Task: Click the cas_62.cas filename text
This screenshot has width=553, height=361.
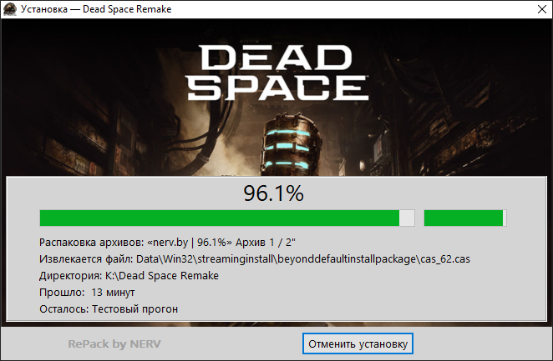Action: 445,259
